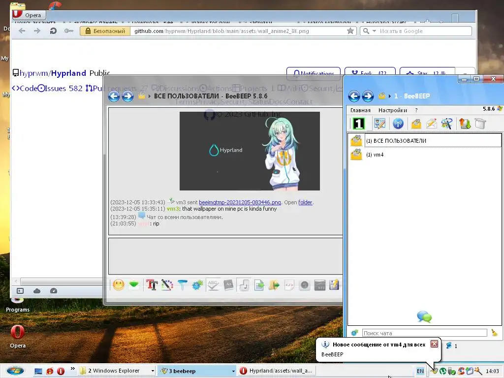The image size is (504, 378).
Task: Open chat settings blue gears icon
Action: click(x=197, y=285)
